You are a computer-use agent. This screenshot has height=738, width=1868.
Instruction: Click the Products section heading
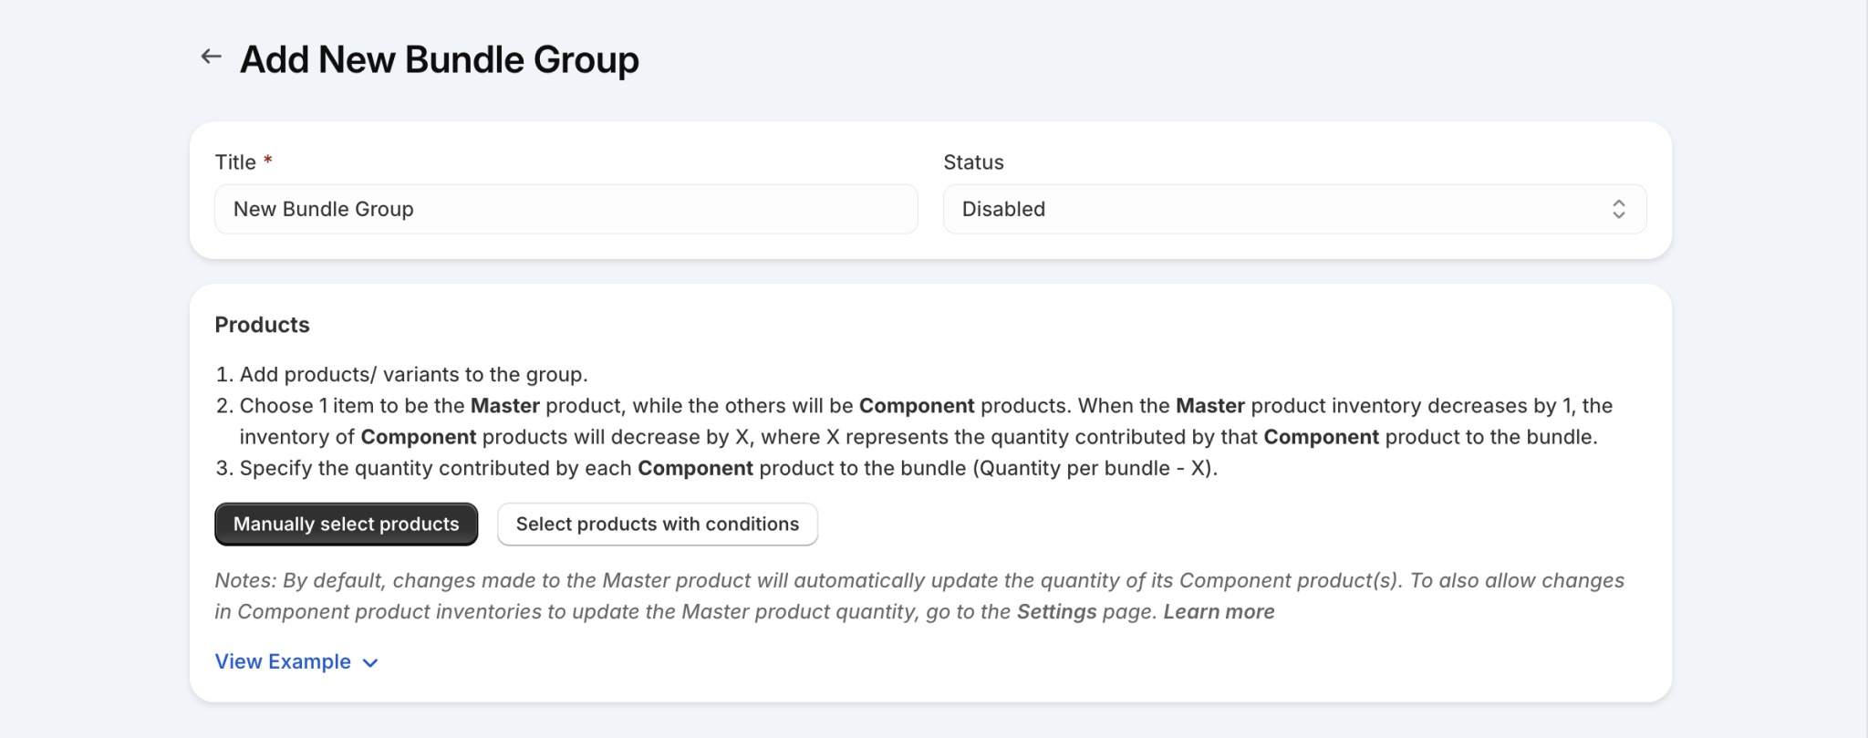262,324
